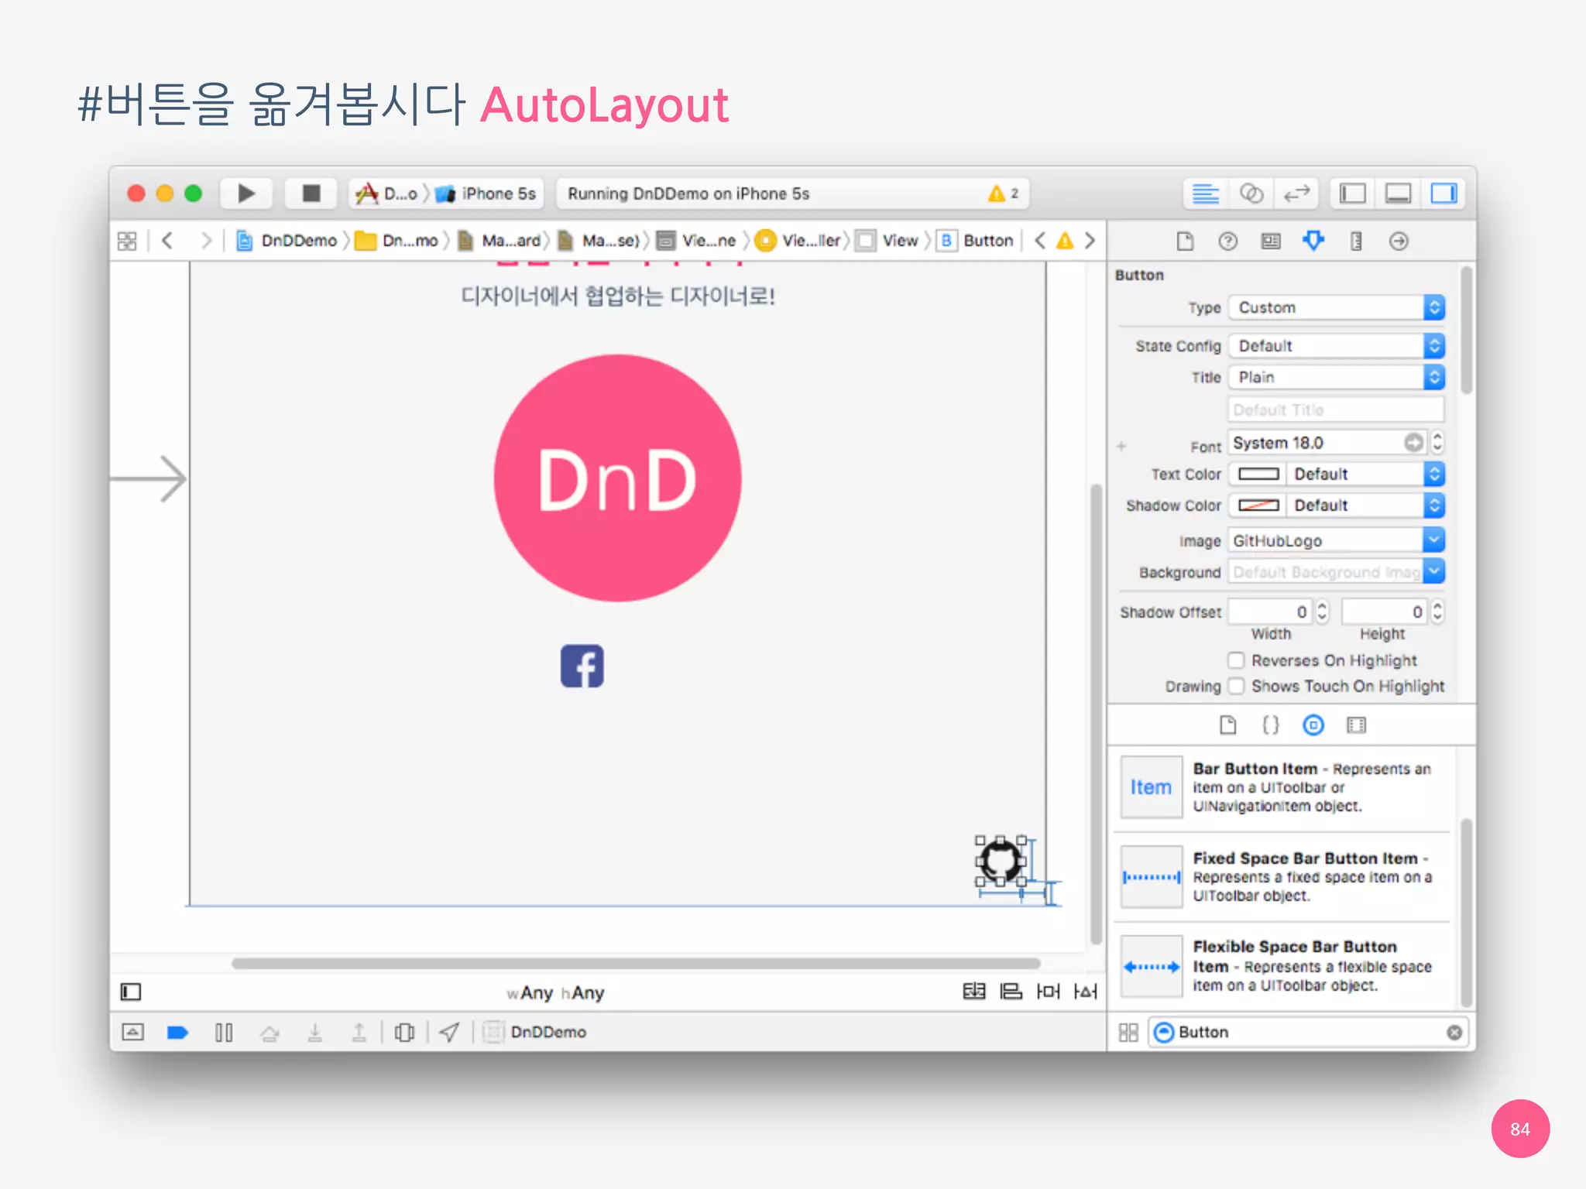
Task: Open the Align constraints menu
Action: tap(1011, 992)
